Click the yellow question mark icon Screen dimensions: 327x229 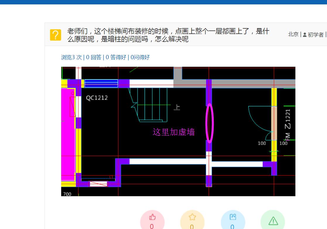pos(55,35)
